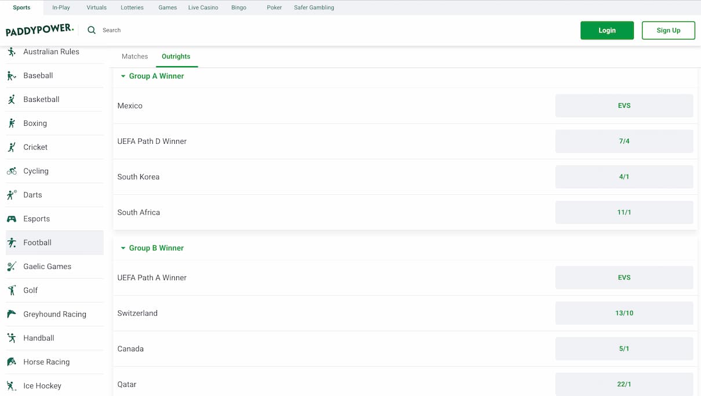Collapse the Group B Winner section
The width and height of the screenshot is (701, 396).
pyautogui.click(x=152, y=248)
